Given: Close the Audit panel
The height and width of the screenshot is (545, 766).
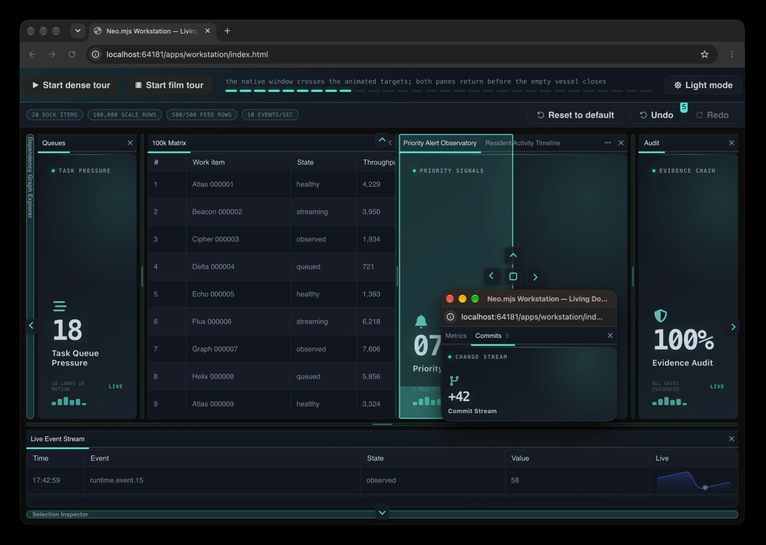Looking at the screenshot, I should 731,143.
